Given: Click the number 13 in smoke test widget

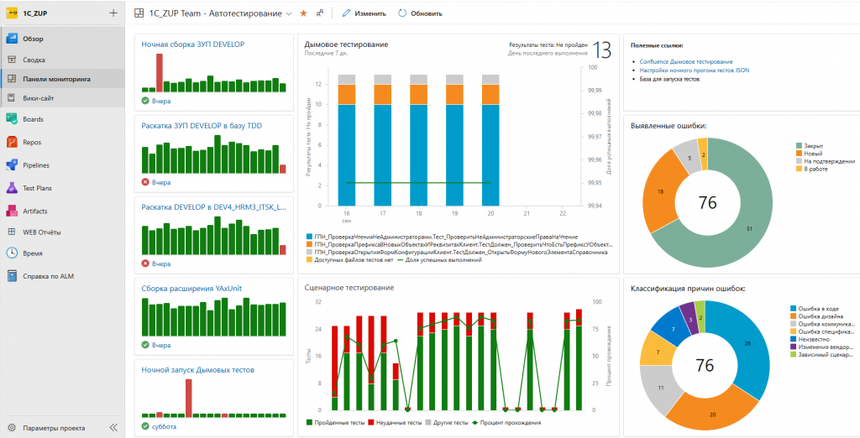Looking at the screenshot, I should (x=602, y=50).
